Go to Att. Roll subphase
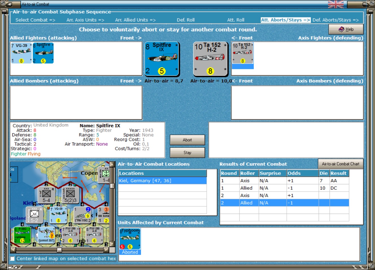Image resolution: width=375 pixels, height=270 pixels. point(236,20)
